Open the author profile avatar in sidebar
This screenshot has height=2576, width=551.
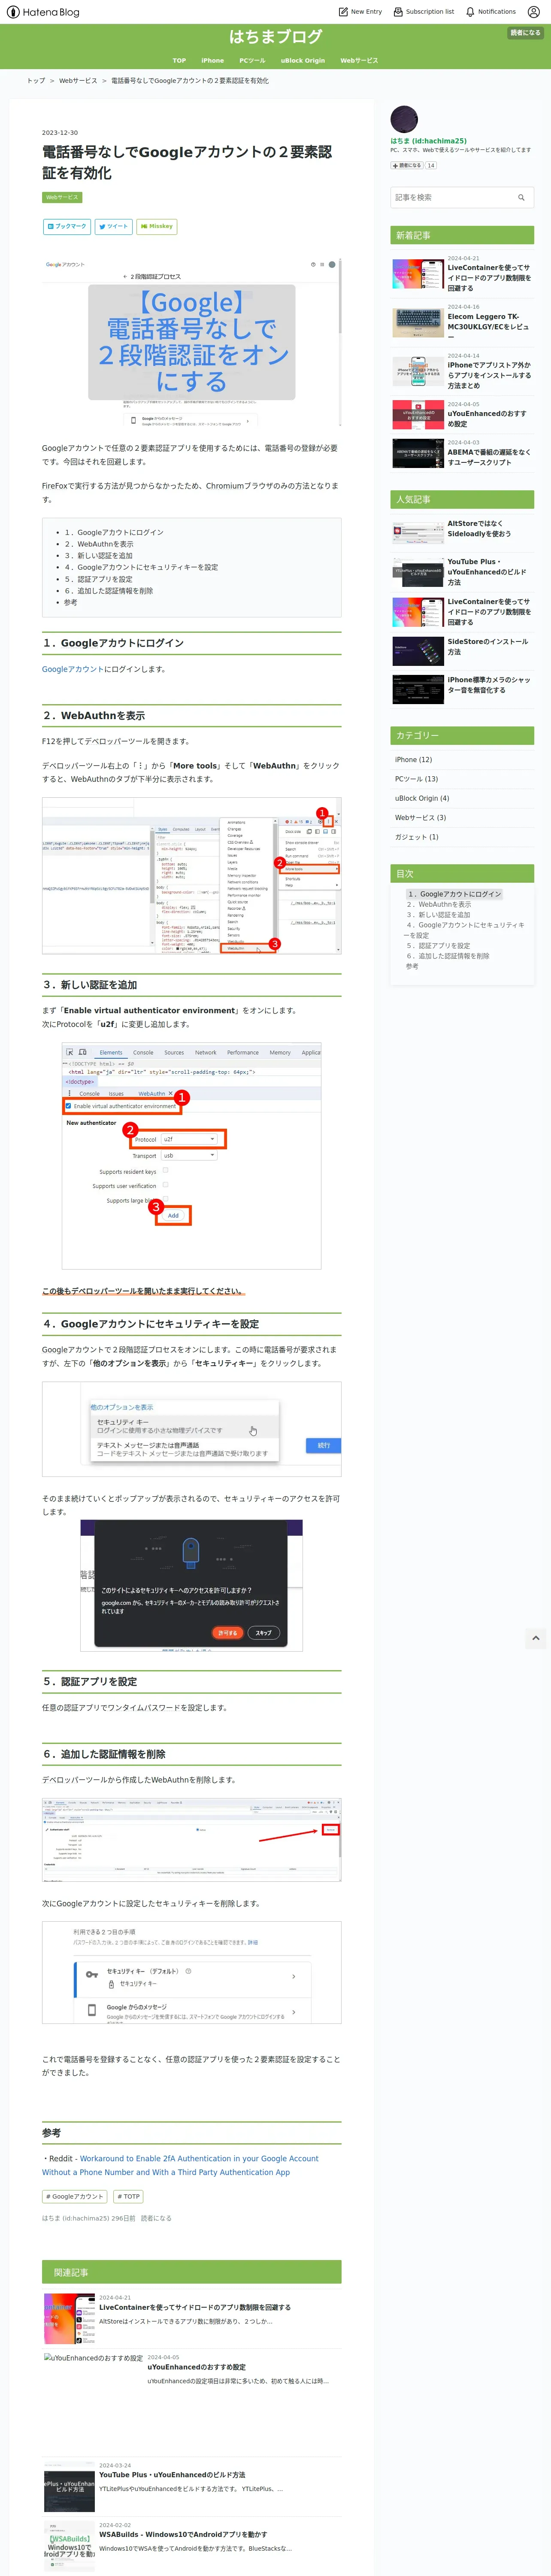coord(404,119)
